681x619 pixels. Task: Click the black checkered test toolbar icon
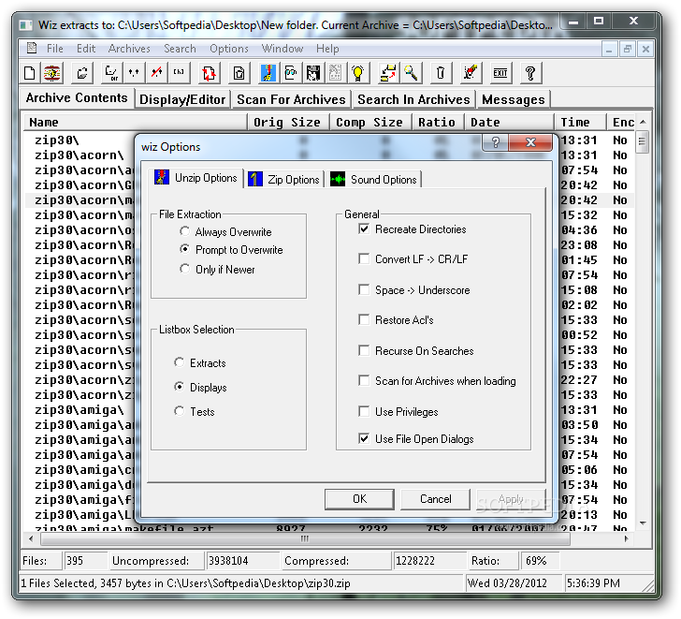(313, 73)
